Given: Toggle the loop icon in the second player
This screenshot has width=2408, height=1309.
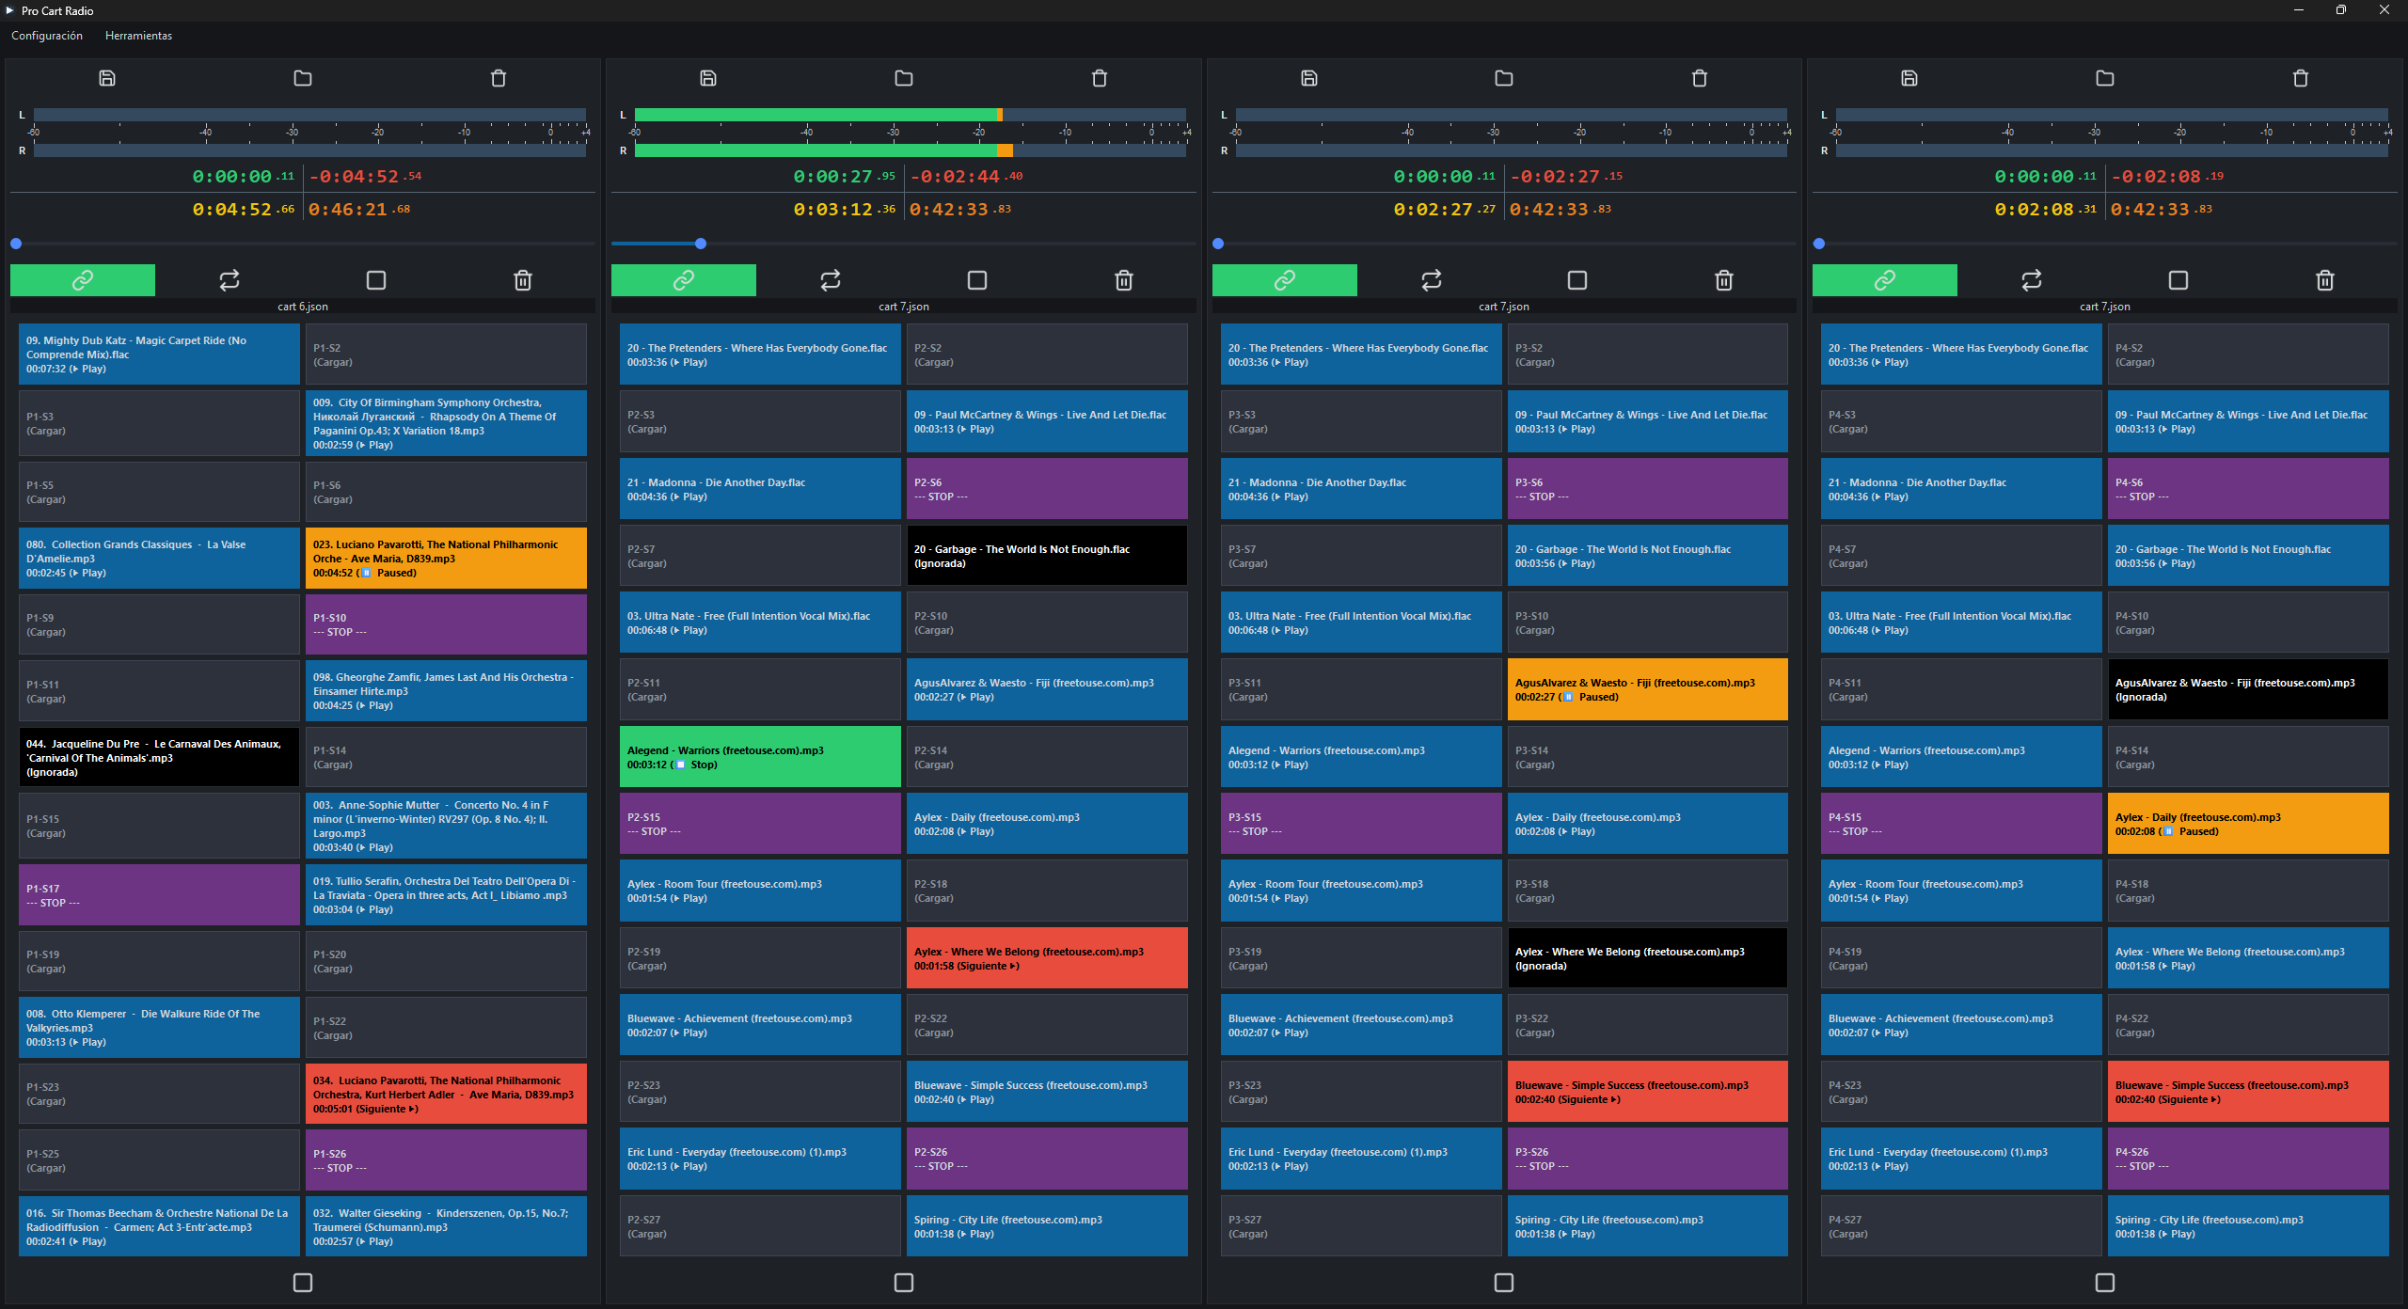Looking at the screenshot, I should pyautogui.click(x=830, y=280).
